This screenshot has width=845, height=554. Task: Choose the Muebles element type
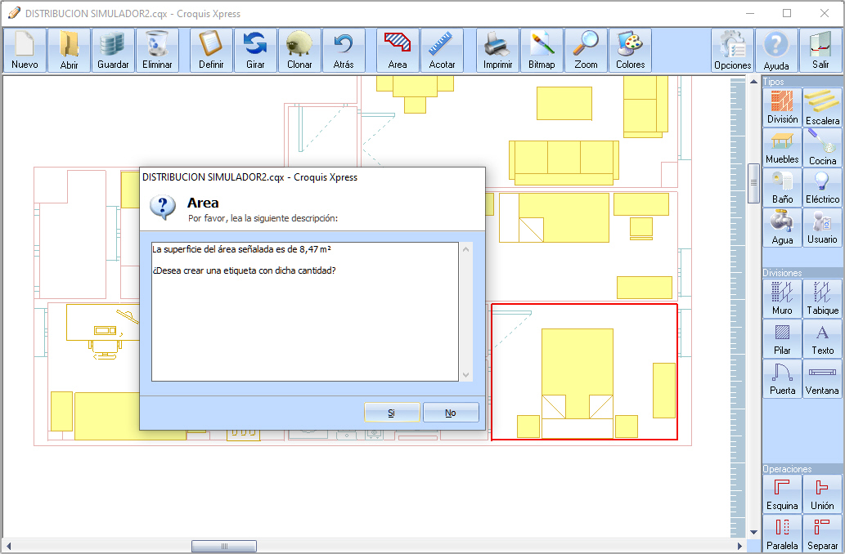(782, 147)
